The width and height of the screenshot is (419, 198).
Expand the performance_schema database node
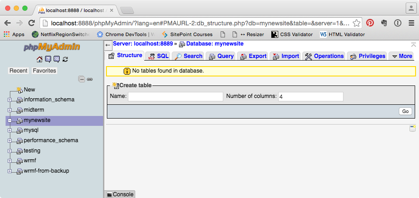tap(9, 140)
